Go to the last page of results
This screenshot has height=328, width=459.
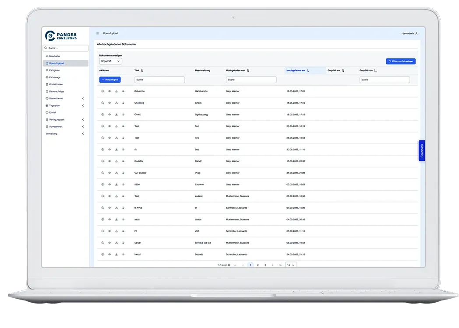pyautogui.click(x=280, y=265)
